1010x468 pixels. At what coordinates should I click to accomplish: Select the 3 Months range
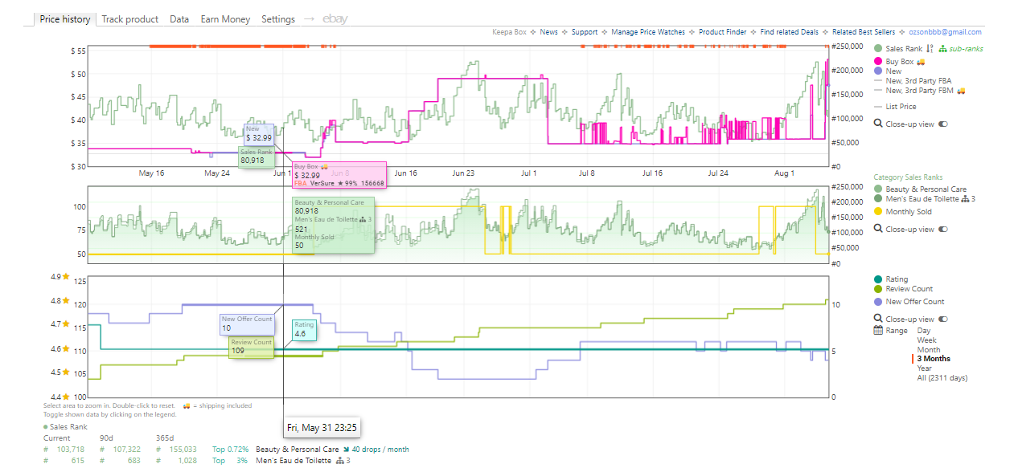click(934, 359)
